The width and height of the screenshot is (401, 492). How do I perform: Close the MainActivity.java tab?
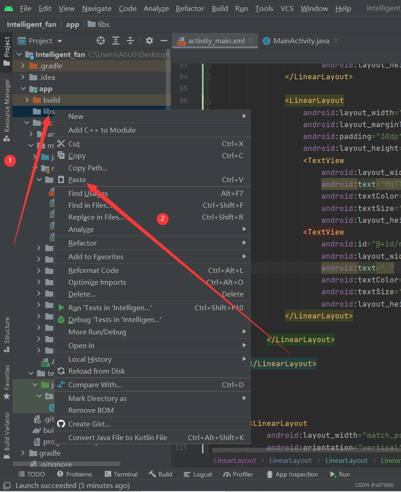click(336, 41)
